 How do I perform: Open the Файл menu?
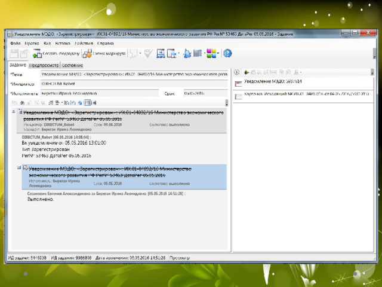[x=15, y=44]
